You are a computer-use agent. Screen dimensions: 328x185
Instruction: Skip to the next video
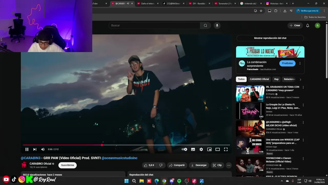(x=35, y=149)
